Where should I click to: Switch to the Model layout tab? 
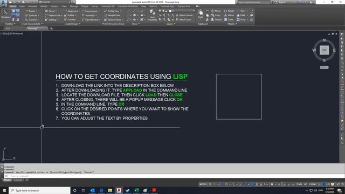coord(8,180)
